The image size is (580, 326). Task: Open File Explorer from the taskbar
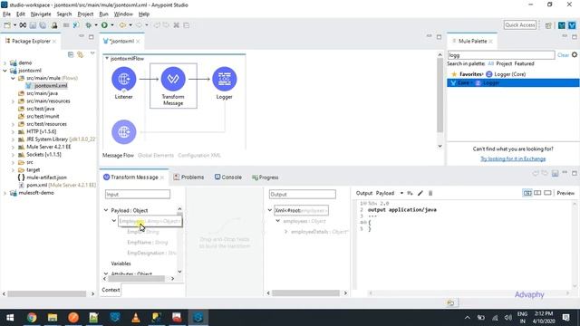click(53, 318)
